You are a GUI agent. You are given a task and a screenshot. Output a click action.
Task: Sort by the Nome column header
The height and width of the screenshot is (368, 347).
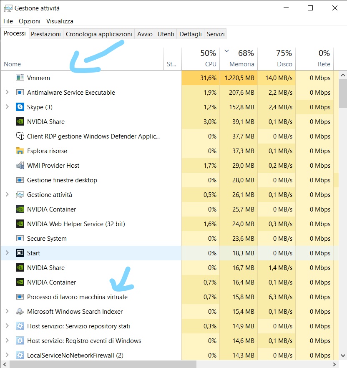tap(82, 59)
